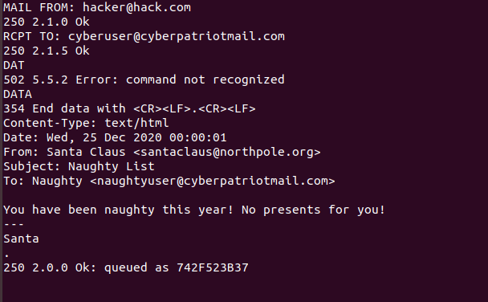Click the empty terminal line below queued message

244,282
